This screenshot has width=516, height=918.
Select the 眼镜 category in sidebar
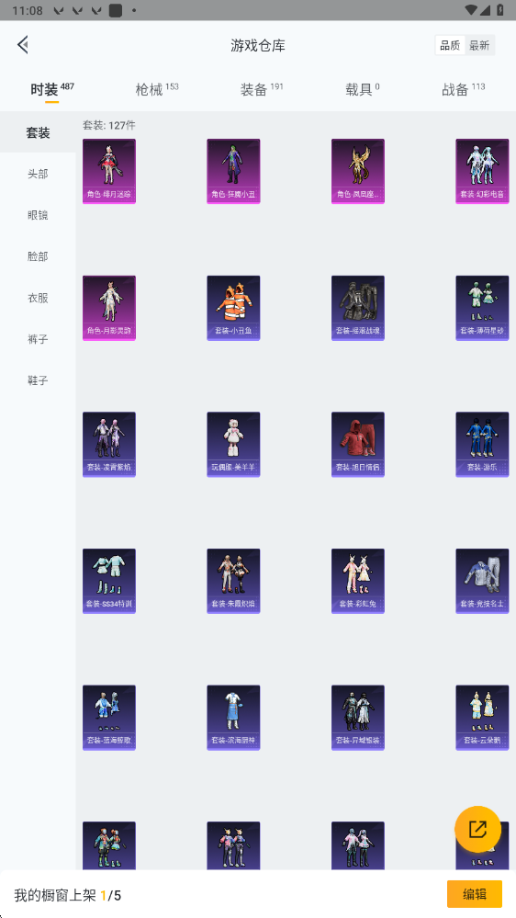38,215
